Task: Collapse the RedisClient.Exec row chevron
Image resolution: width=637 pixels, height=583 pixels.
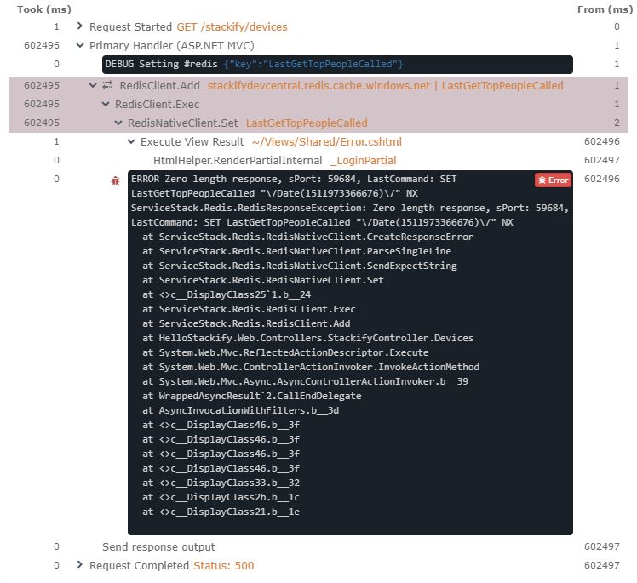Action: click(106, 104)
